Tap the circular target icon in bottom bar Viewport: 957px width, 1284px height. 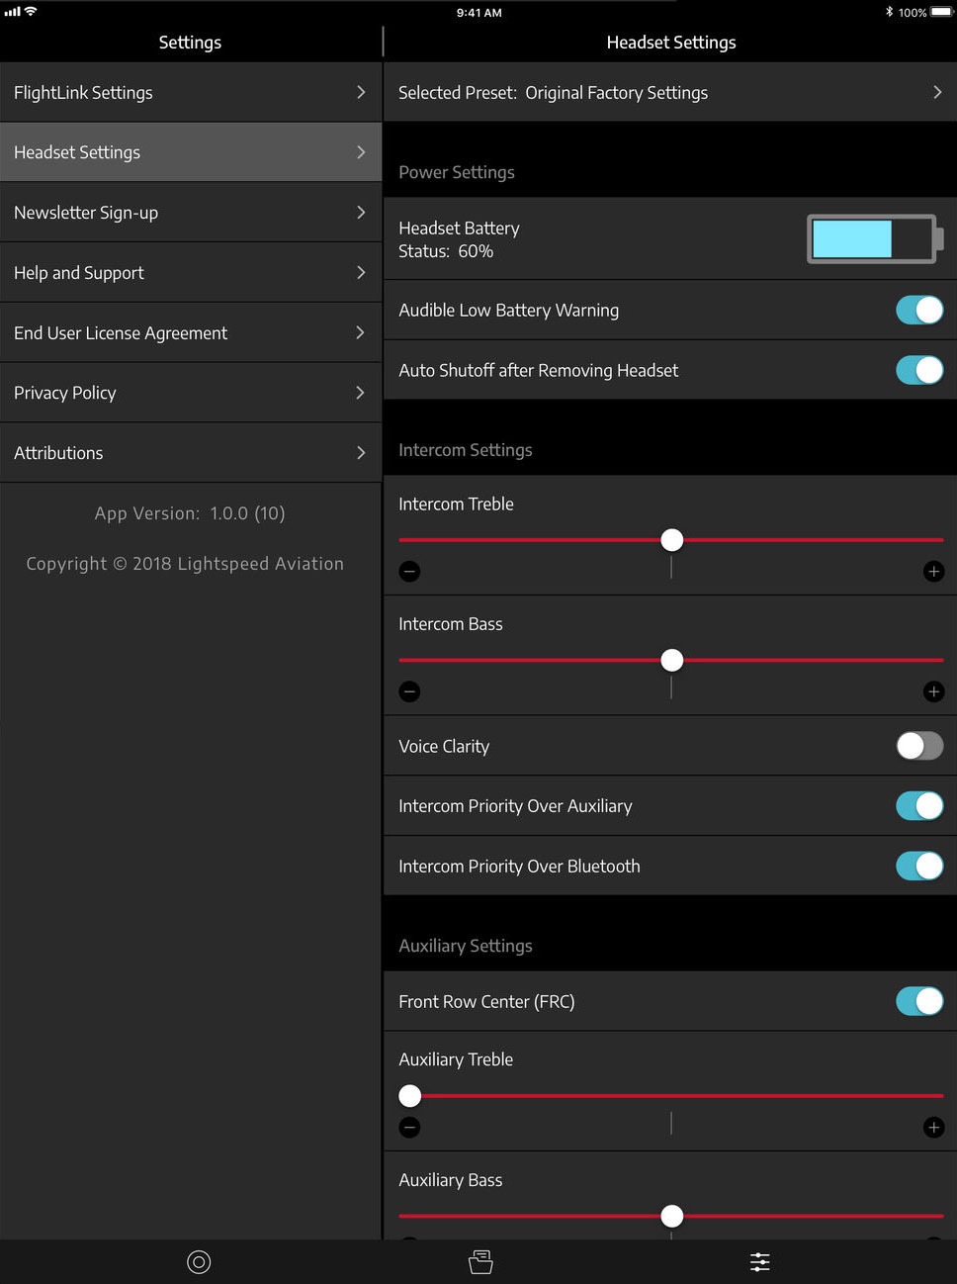[199, 1262]
